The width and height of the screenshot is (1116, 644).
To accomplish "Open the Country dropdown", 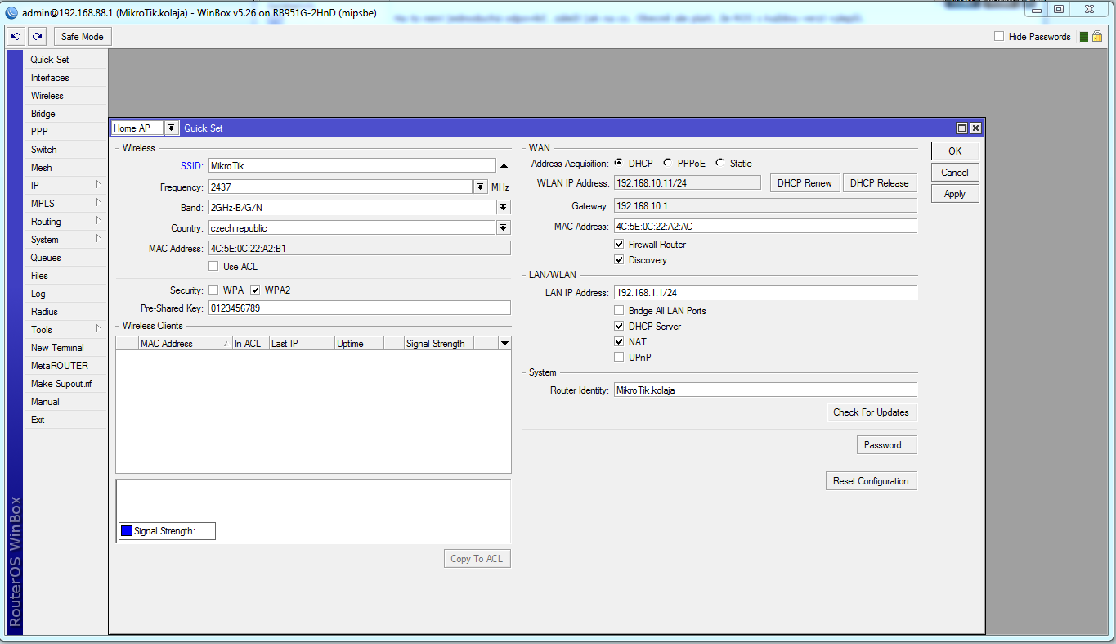I will pyautogui.click(x=504, y=228).
